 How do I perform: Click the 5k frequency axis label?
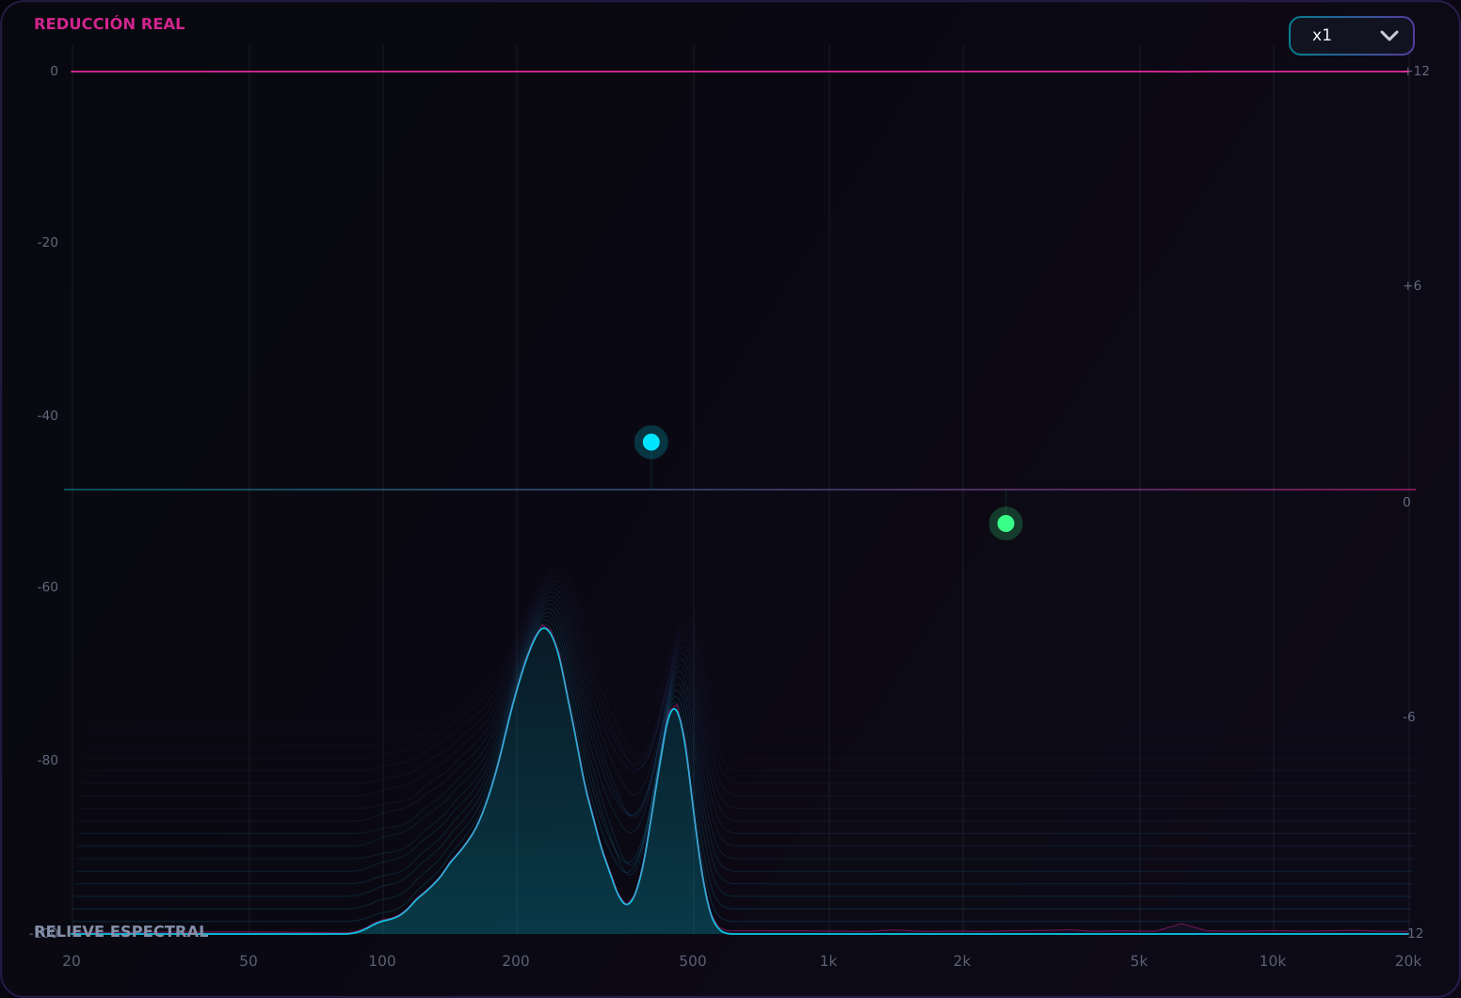coord(1139,961)
